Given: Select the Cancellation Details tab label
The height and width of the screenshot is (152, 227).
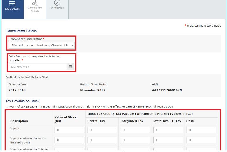Looking at the screenshot, I should 35,9.
